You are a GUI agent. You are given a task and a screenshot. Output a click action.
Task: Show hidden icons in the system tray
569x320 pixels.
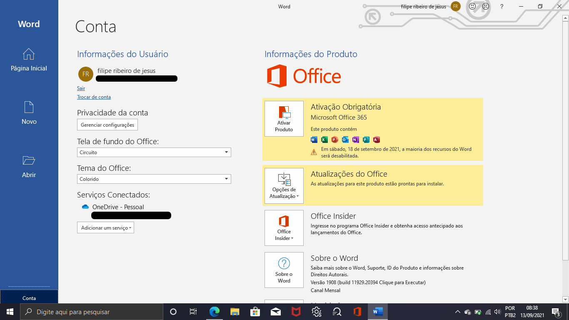458,312
